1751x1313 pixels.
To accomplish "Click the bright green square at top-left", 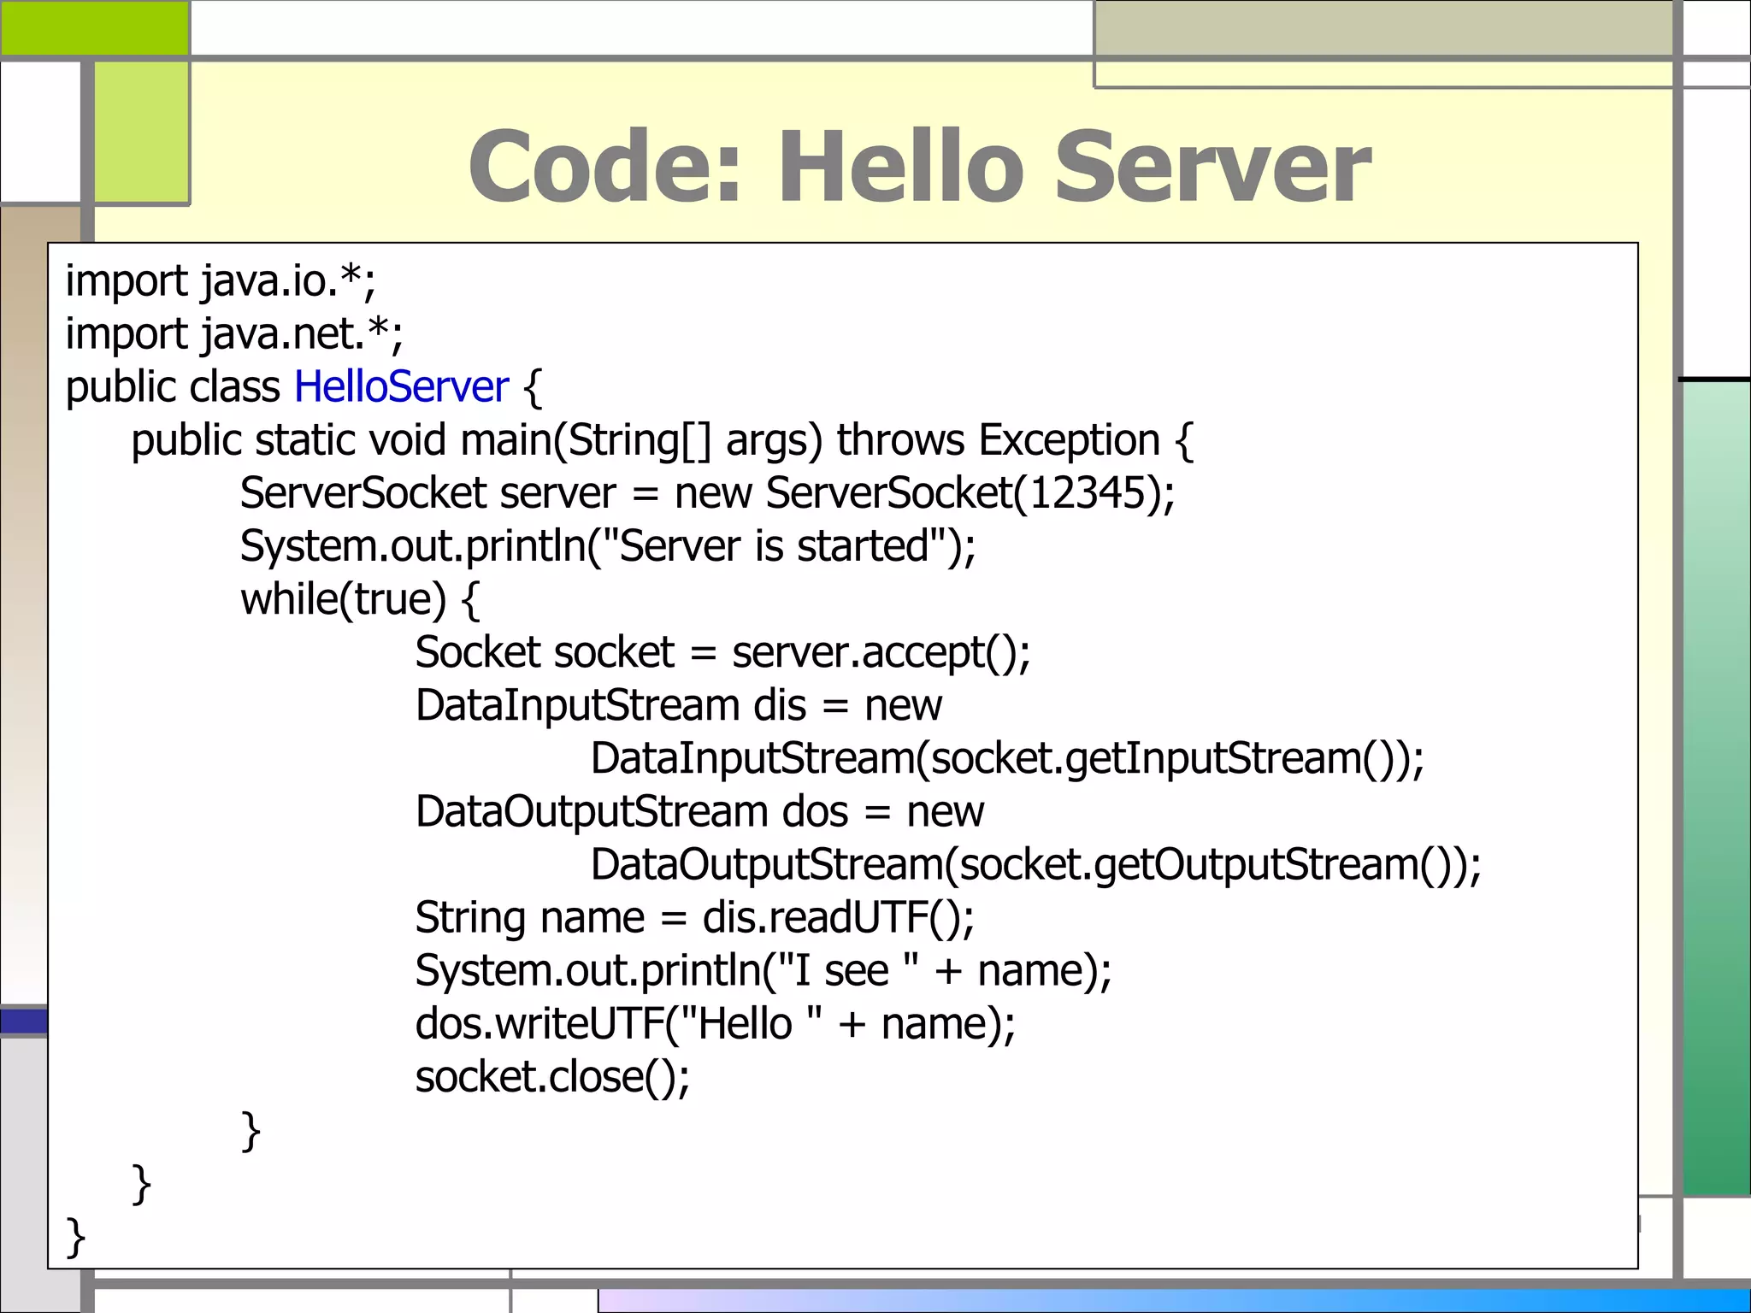I will coord(94,27).
